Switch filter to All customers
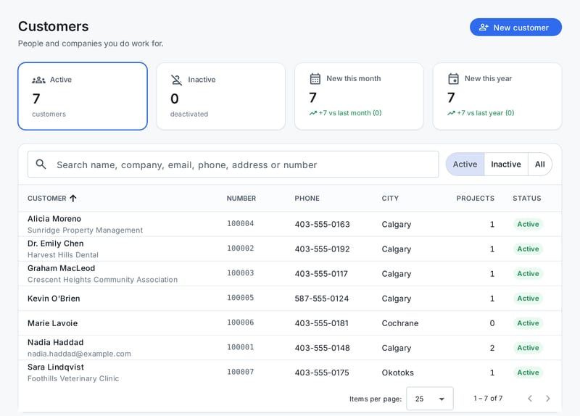 click(x=540, y=165)
